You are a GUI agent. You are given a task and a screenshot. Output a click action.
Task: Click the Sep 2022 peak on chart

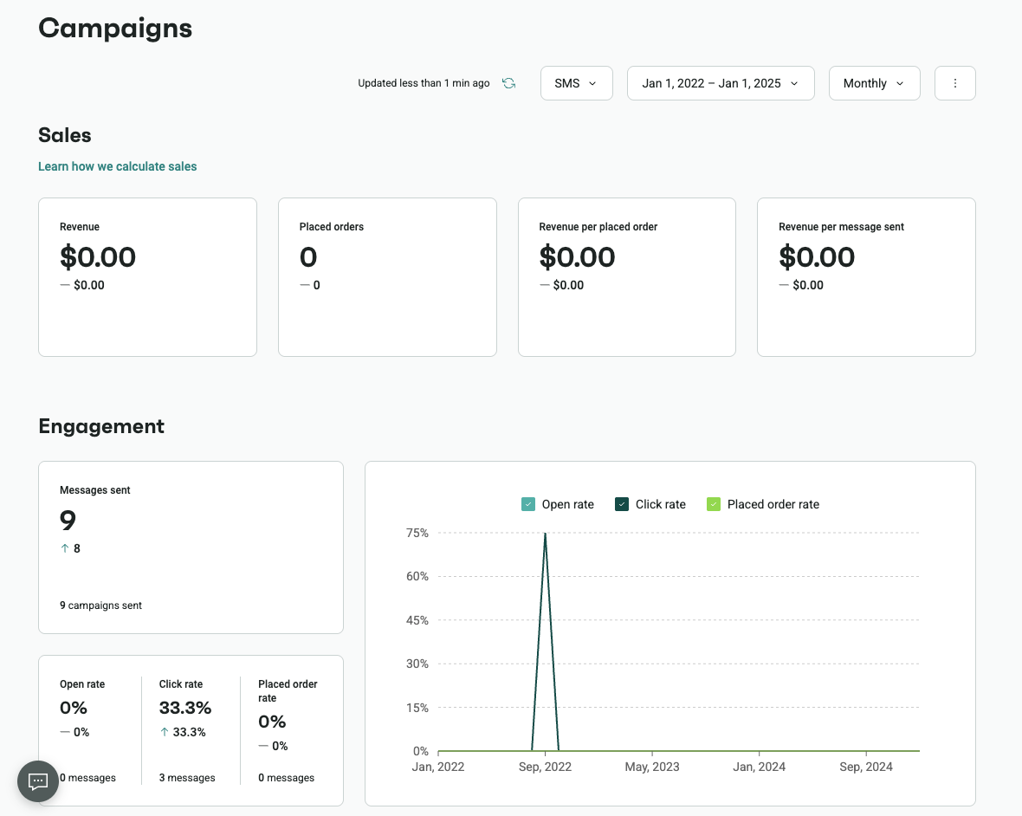545,534
